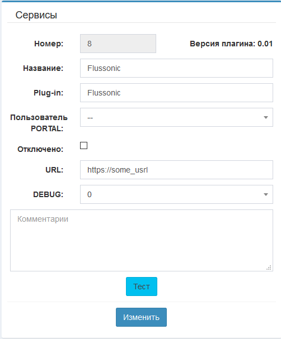The width and height of the screenshot is (281, 339).
Task: Enable the Отключено checkbox
Action: tap(83, 146)
